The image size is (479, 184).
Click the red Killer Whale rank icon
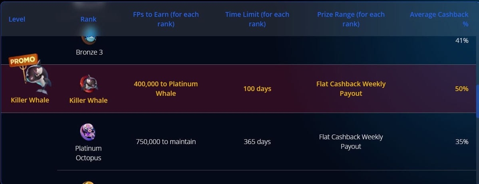(x=88, y=84)
